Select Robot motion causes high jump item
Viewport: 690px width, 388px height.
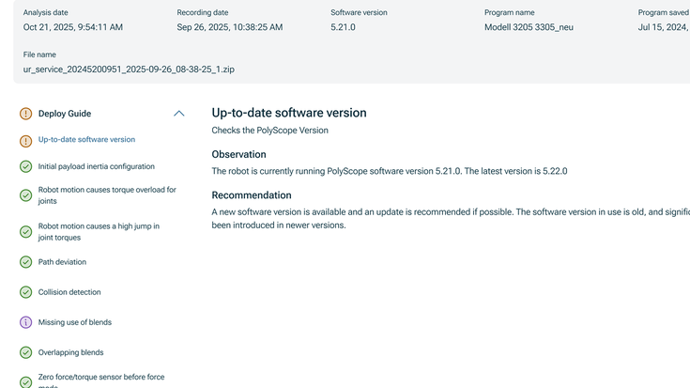[99, 232]
